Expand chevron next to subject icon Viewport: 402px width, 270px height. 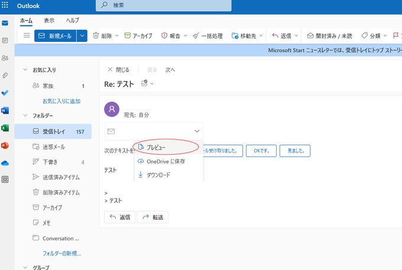(152, 83)
